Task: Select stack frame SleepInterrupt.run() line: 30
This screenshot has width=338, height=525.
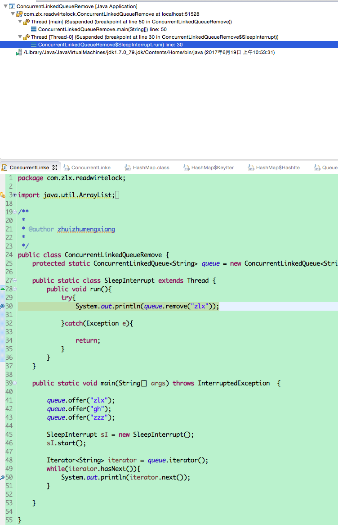Action: click(x=110, y=45)
